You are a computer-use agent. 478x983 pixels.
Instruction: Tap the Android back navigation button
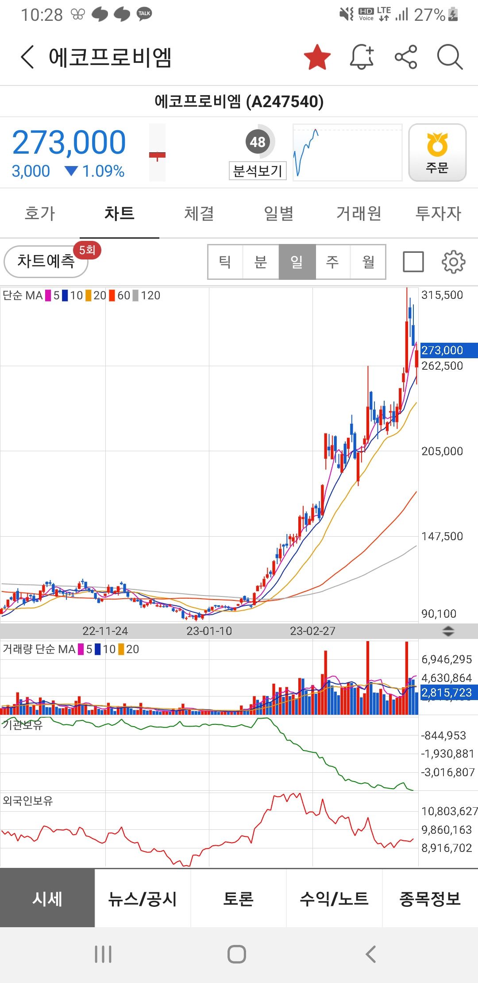tap(371, 954)
